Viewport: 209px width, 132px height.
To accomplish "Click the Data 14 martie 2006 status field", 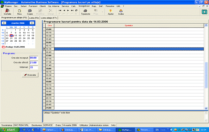I will click(x=70, y=125).
